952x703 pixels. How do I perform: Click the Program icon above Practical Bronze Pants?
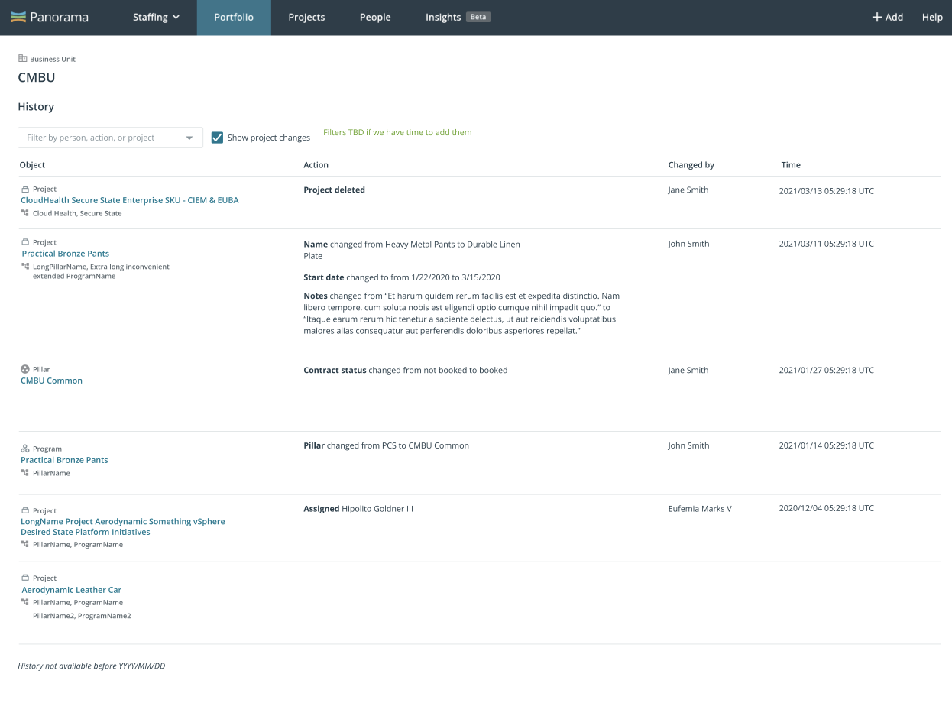click(25, 449)
